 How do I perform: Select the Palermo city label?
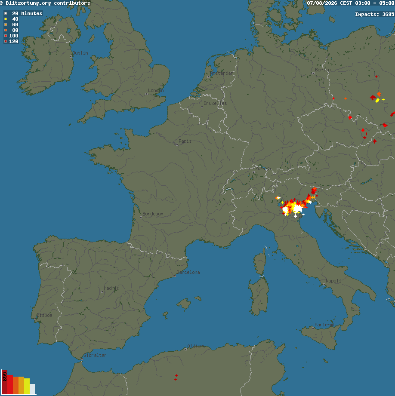pyautogui.click(x=325, y=325)
